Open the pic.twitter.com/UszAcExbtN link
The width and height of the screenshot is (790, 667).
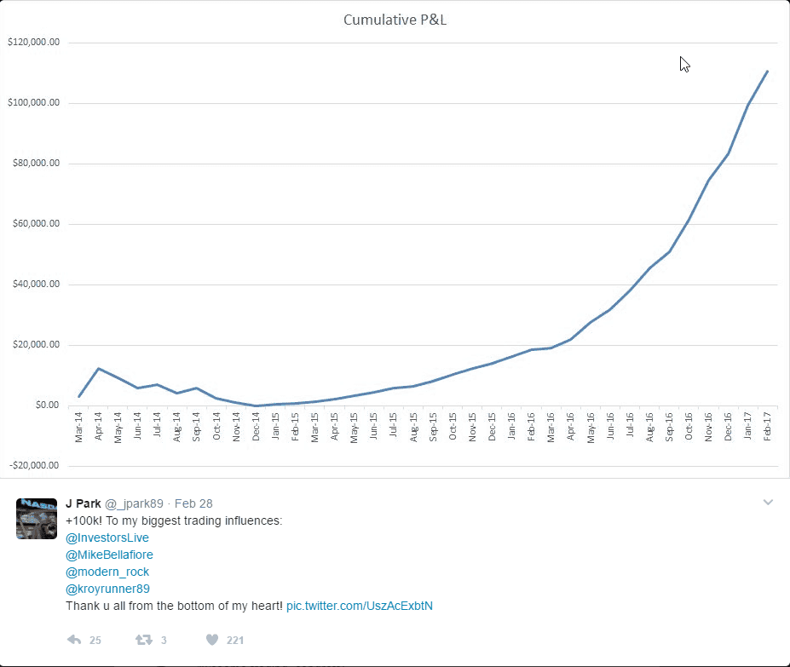click(x=360, y=606)
